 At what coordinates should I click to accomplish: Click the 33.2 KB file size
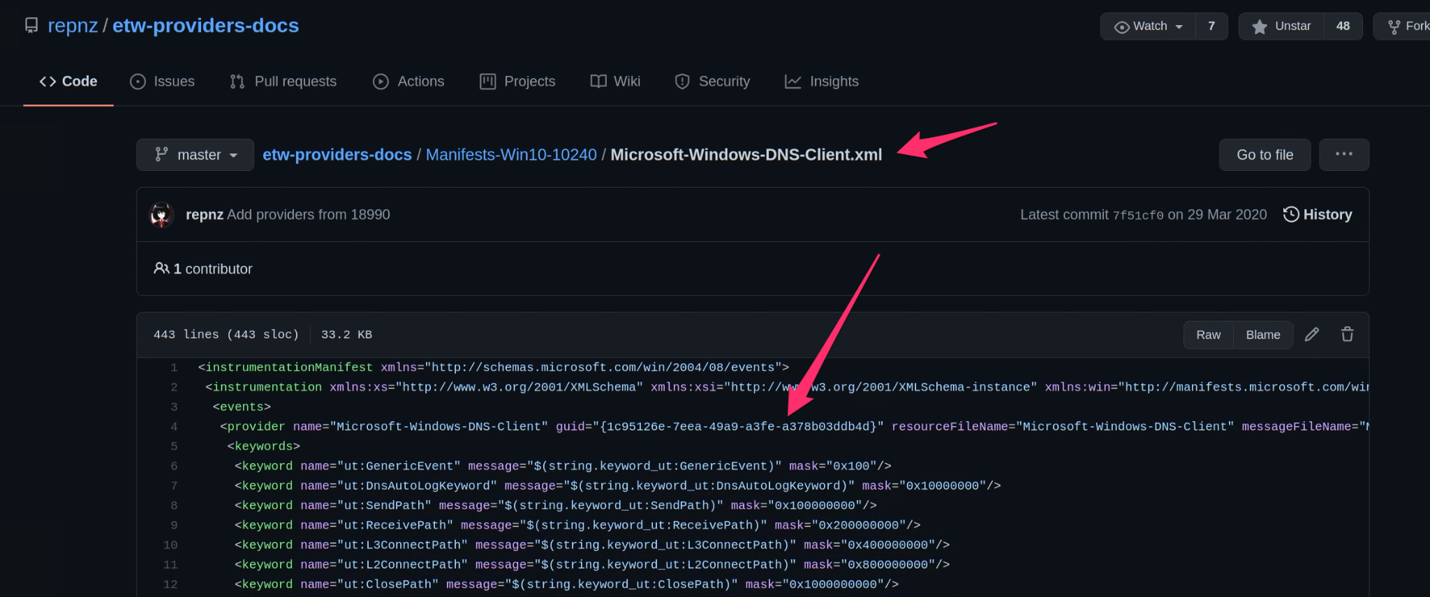tap(346, 335)
